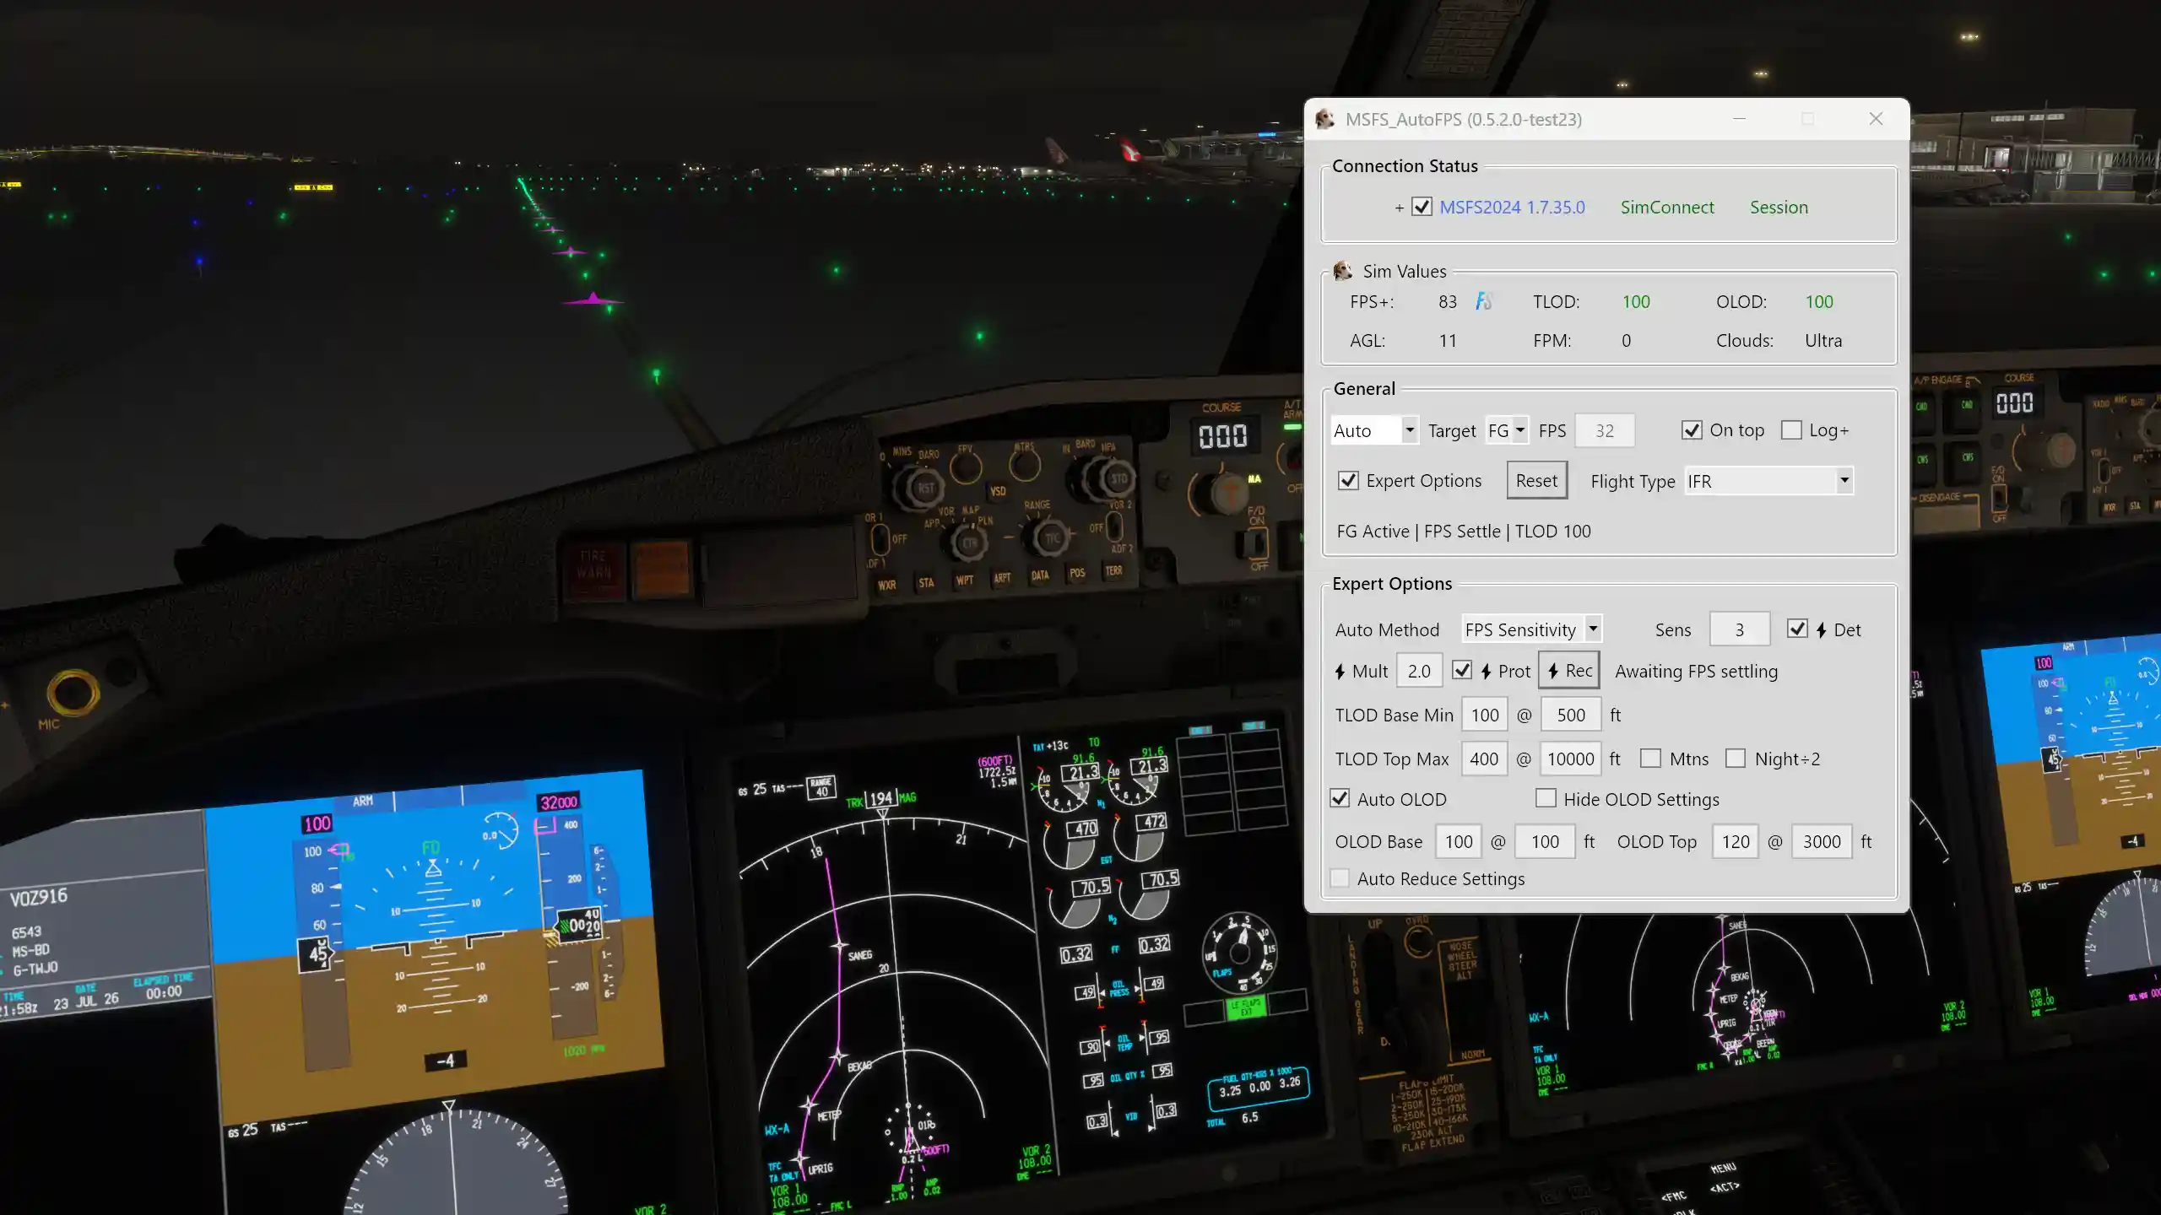The width and height of the screenshot is (2161, 1215).
Task: Open the Flight Type IFR dropdown
Action: [x=1768, y=481]
